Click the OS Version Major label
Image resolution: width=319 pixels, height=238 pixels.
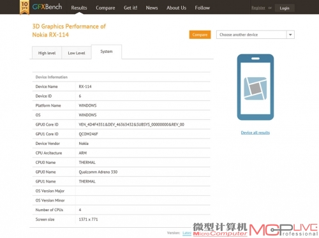pyautogui.click(x=50, y=191)
